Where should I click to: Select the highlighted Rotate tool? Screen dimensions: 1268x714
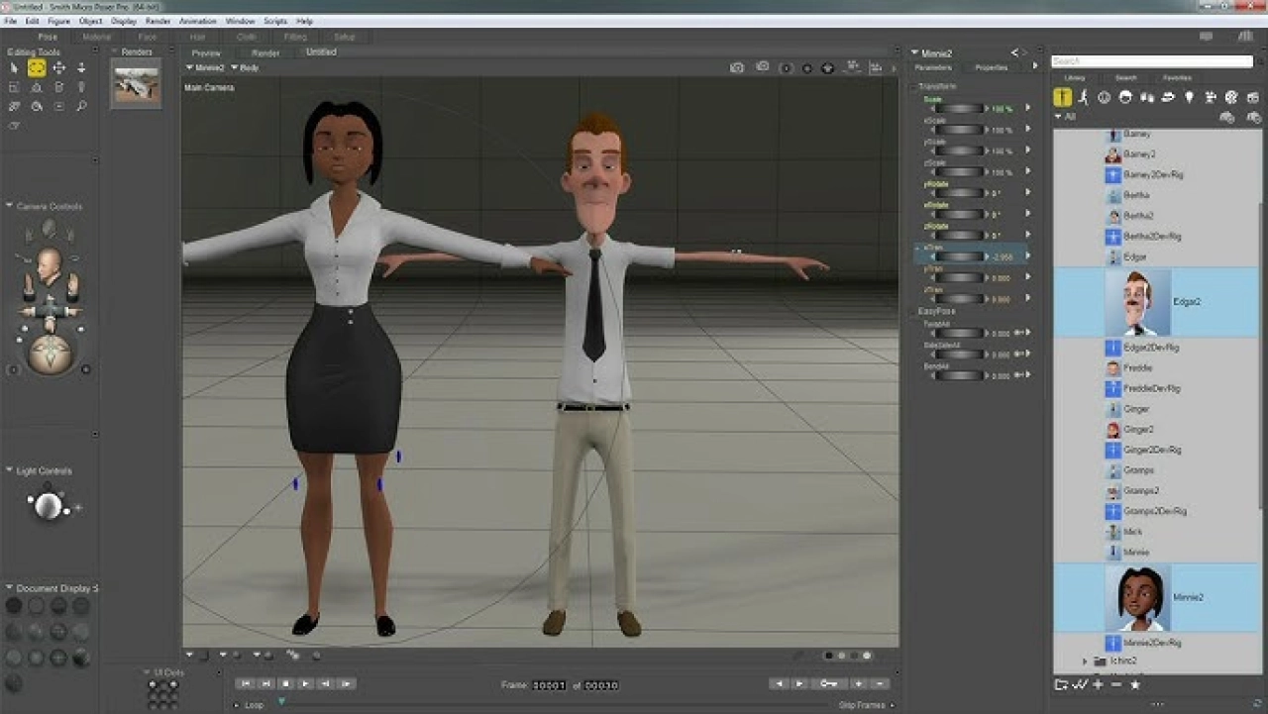tap(37, 67)
